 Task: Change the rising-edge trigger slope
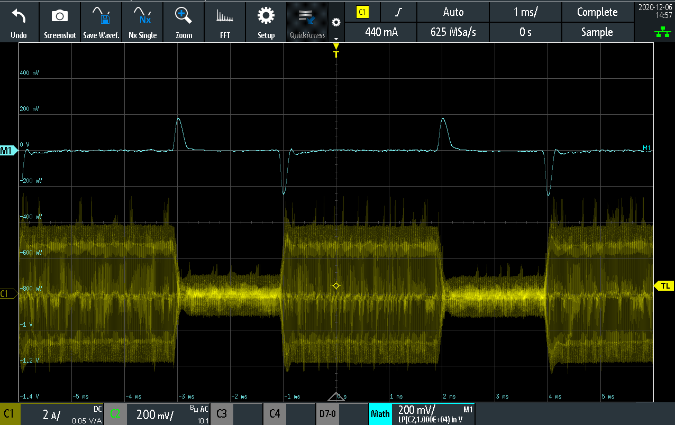pos(399,12)
